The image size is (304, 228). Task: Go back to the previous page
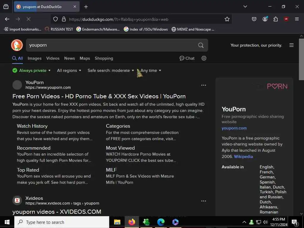(x=7, y=19)
